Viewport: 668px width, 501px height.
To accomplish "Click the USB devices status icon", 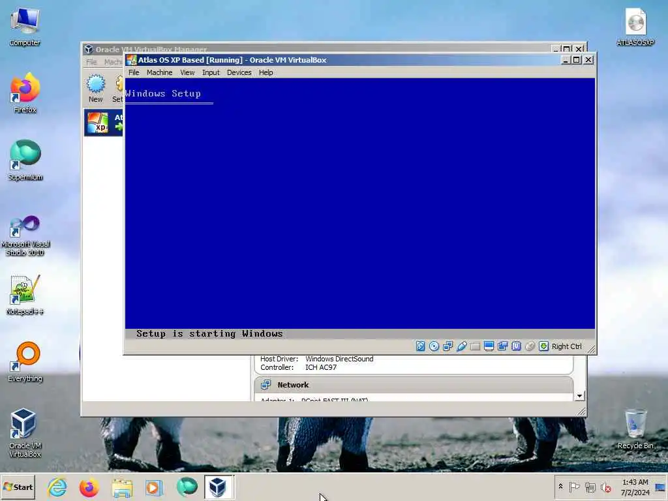I will tap(461, 346).
